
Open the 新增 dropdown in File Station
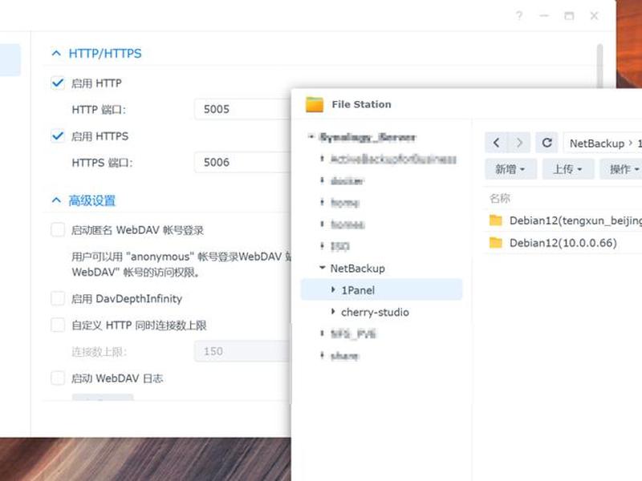510,169
